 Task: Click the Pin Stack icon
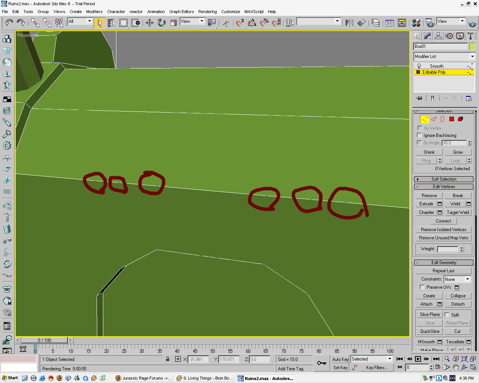click(x=419, y=98)
